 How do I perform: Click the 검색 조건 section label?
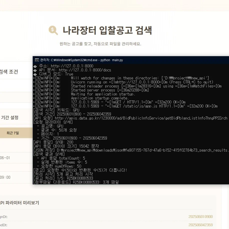(9, 72)
